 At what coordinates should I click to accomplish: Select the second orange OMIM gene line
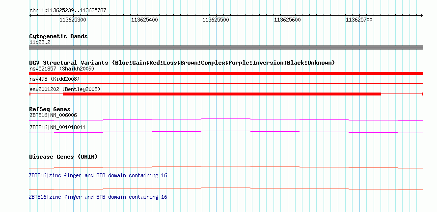point(226,188)
